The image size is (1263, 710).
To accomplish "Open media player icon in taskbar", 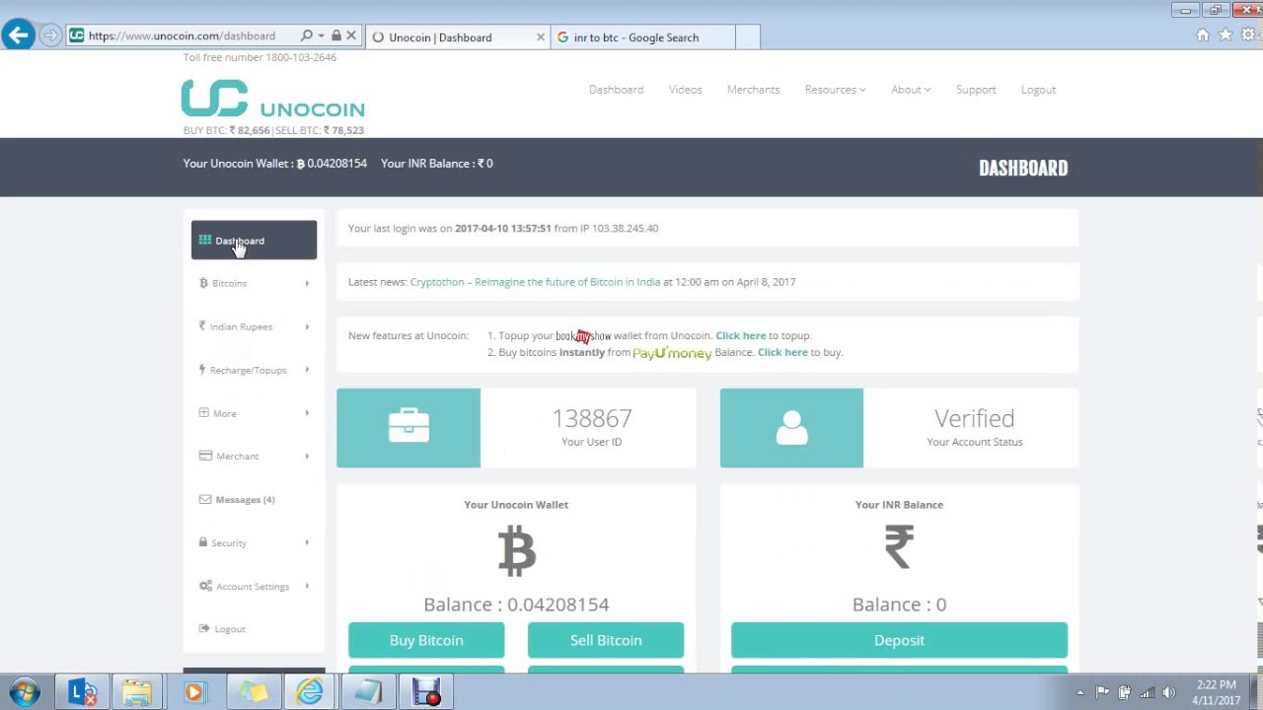I will click(x=194, y=692).
